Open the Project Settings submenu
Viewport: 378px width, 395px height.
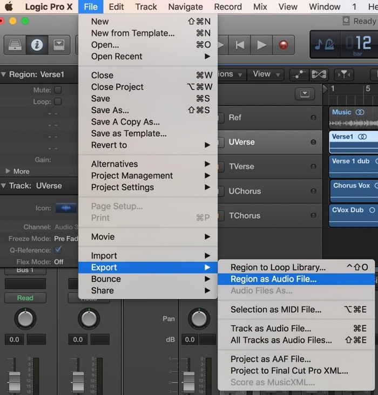148,187
